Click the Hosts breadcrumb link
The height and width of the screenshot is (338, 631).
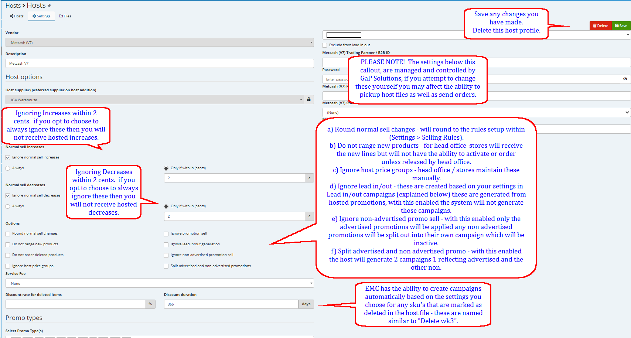click(13, 6)
